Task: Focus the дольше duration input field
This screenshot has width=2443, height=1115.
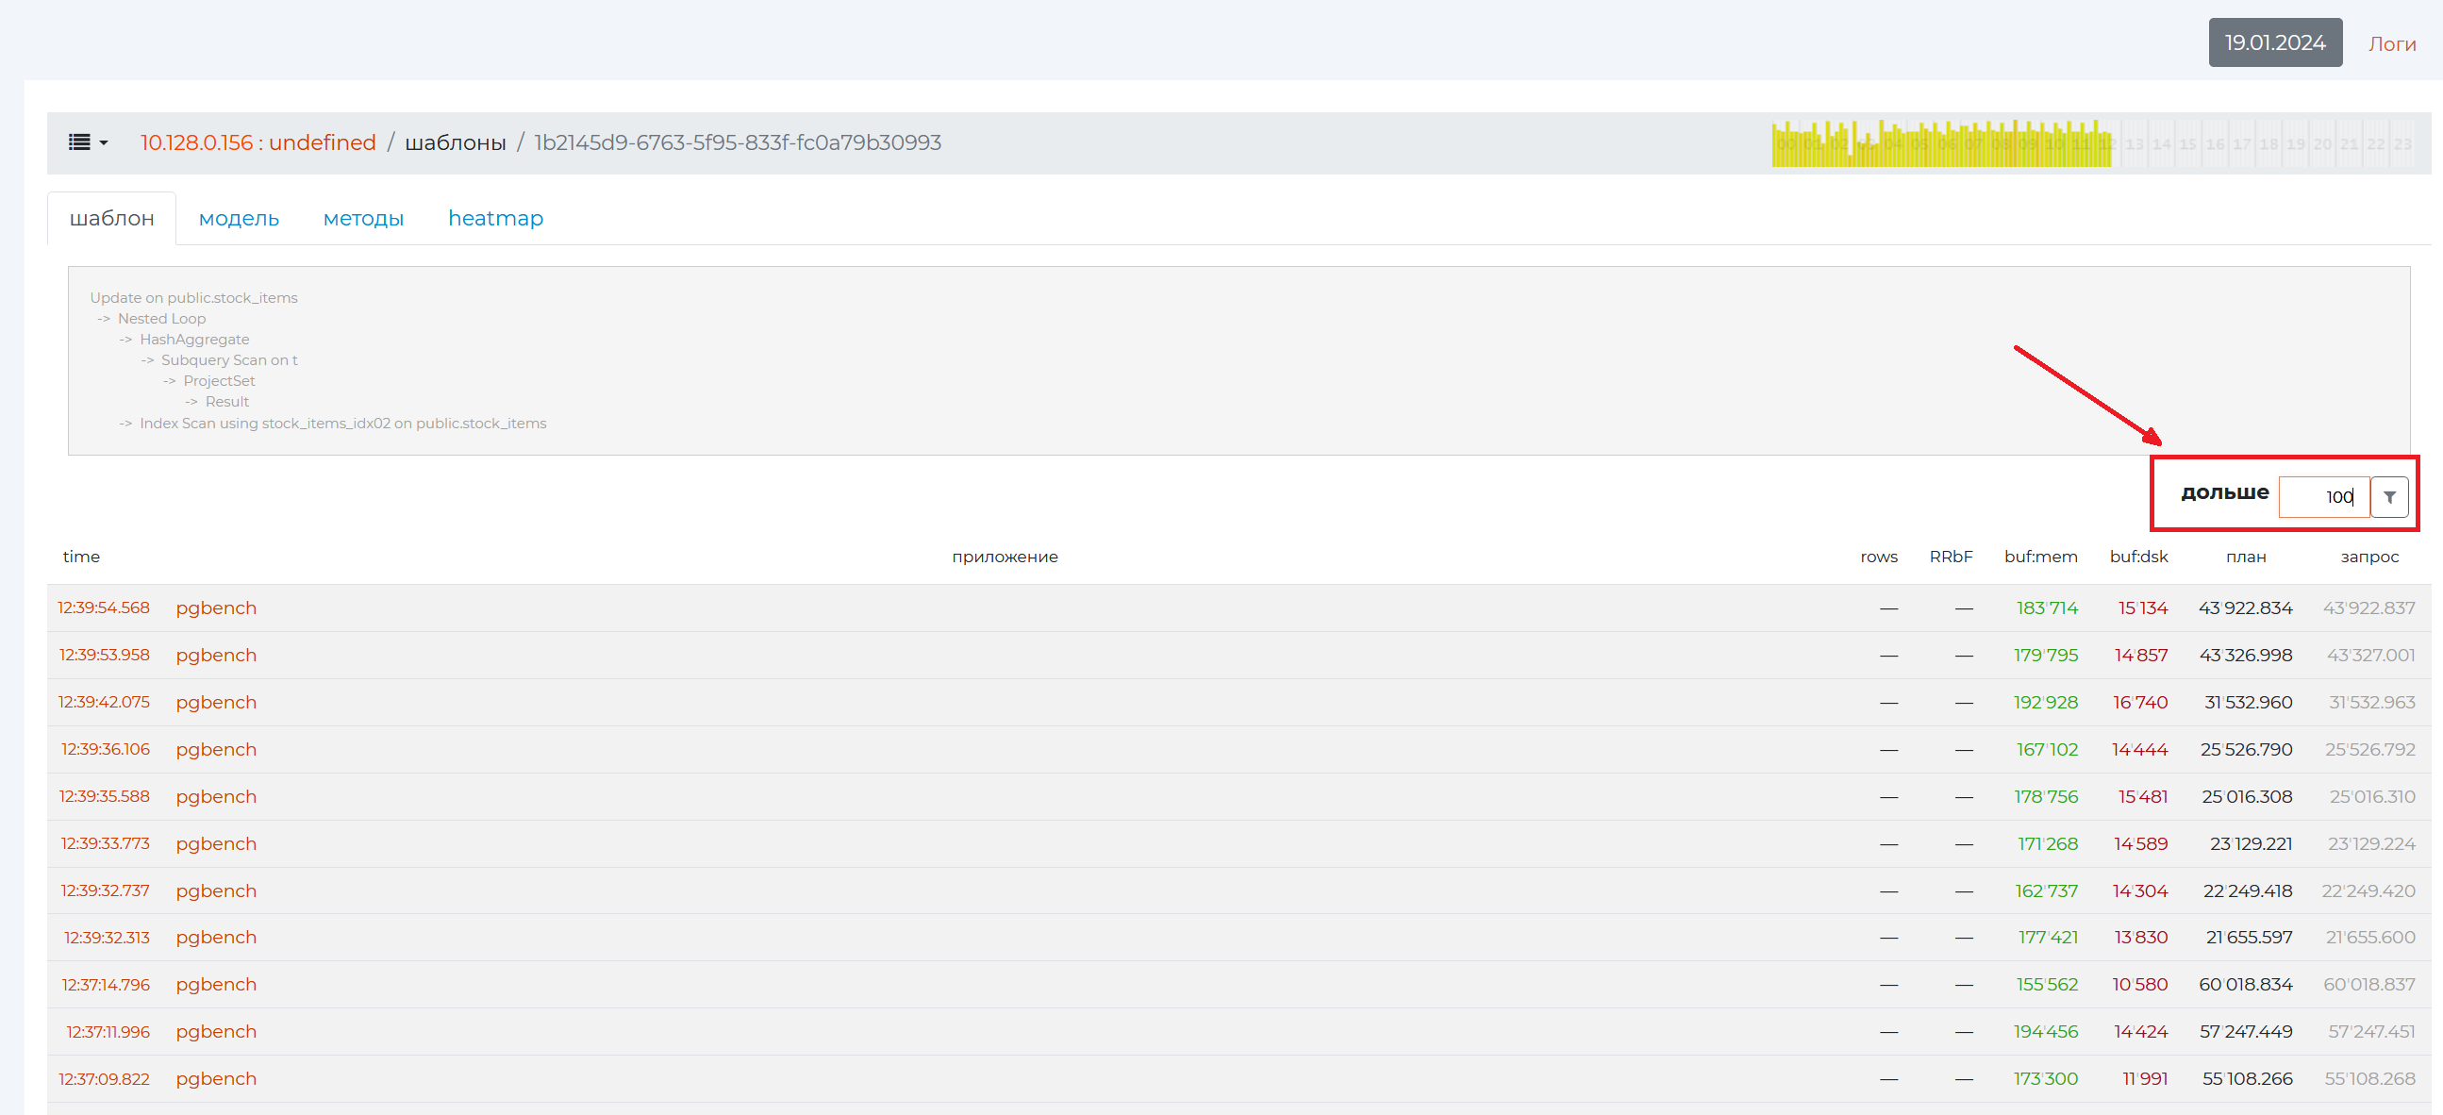Action: [2322, 497]
